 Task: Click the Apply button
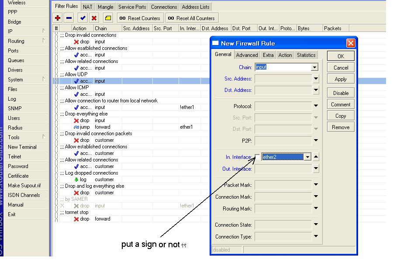pos(341,79)
